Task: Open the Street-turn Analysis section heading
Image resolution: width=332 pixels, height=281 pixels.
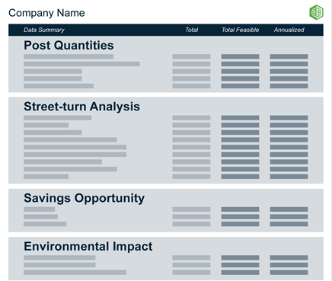Action: click(x=81, y=107)
